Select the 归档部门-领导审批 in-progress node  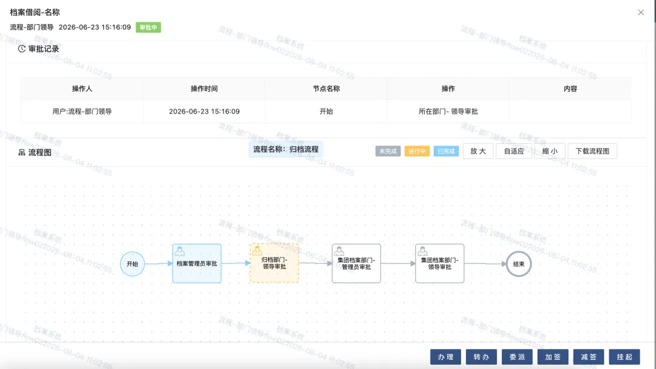pos(275,263)
